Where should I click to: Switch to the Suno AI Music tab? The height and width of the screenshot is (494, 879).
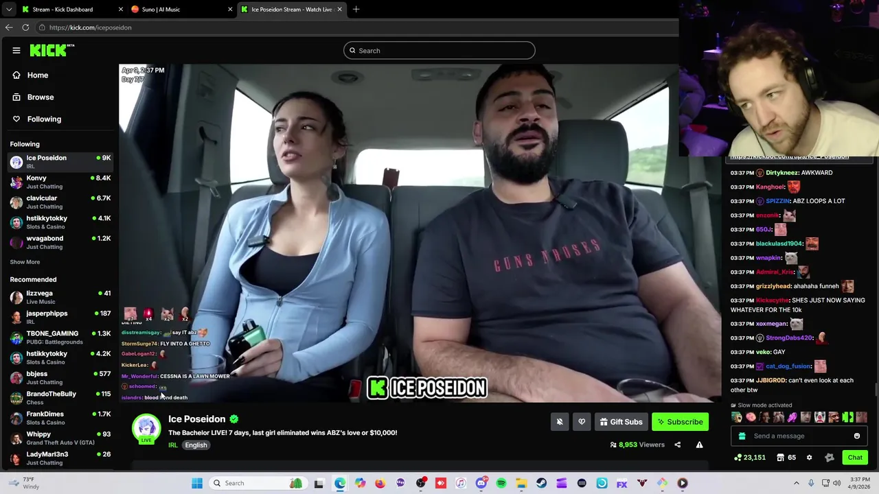click(x=182, y=10)
